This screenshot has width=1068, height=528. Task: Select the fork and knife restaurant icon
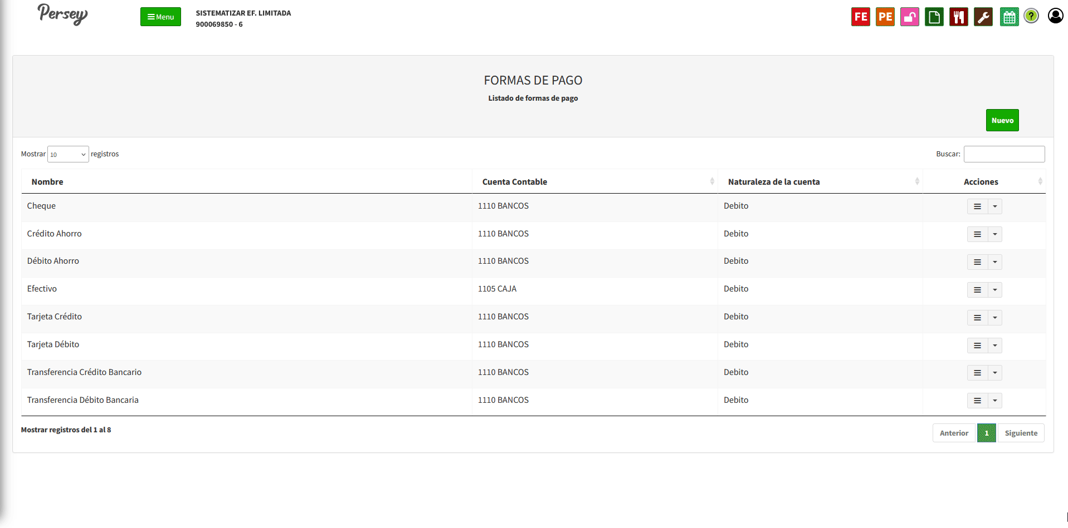click(x=958, y=17)
